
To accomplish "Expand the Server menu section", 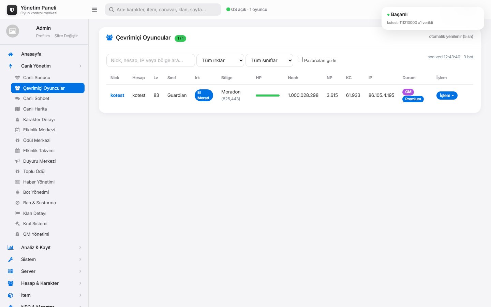I will pyautogui.click(x=44, y=272).
